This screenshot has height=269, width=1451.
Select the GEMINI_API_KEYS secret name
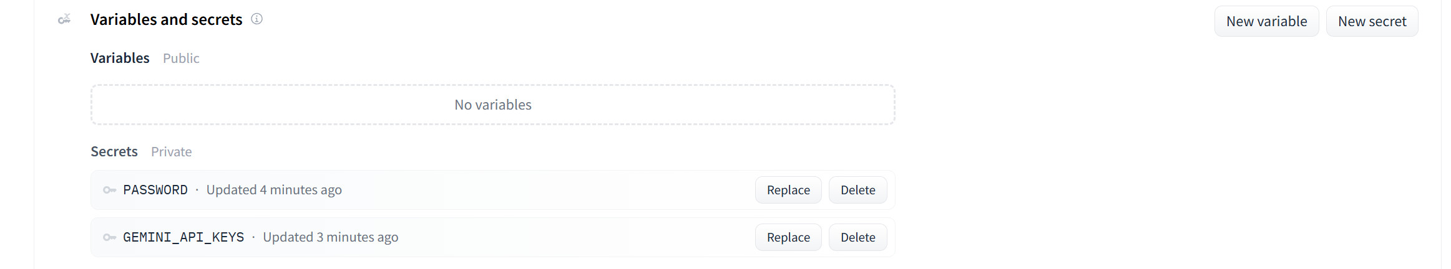tap(183, 237)
